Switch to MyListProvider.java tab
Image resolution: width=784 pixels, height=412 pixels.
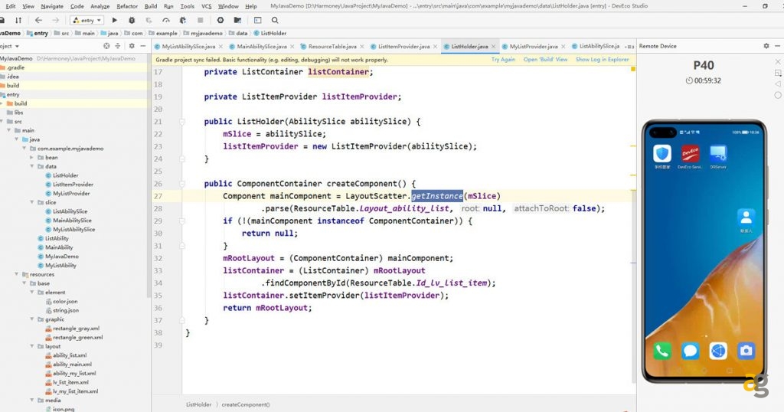(534, 47)
